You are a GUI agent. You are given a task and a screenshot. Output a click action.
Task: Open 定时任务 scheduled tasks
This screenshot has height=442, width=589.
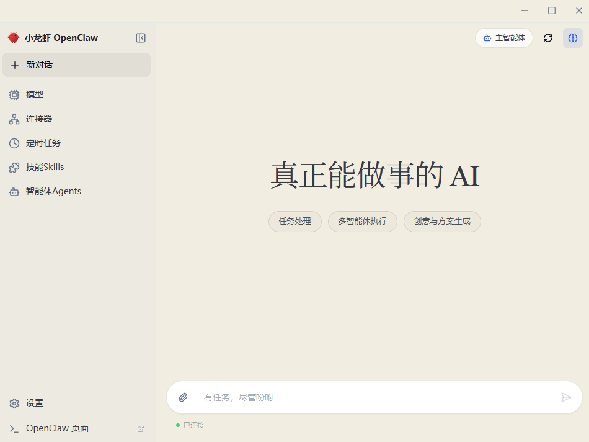43,143
